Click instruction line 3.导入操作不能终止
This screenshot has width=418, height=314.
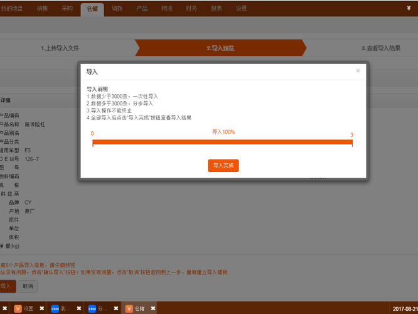tap(109, 111)
